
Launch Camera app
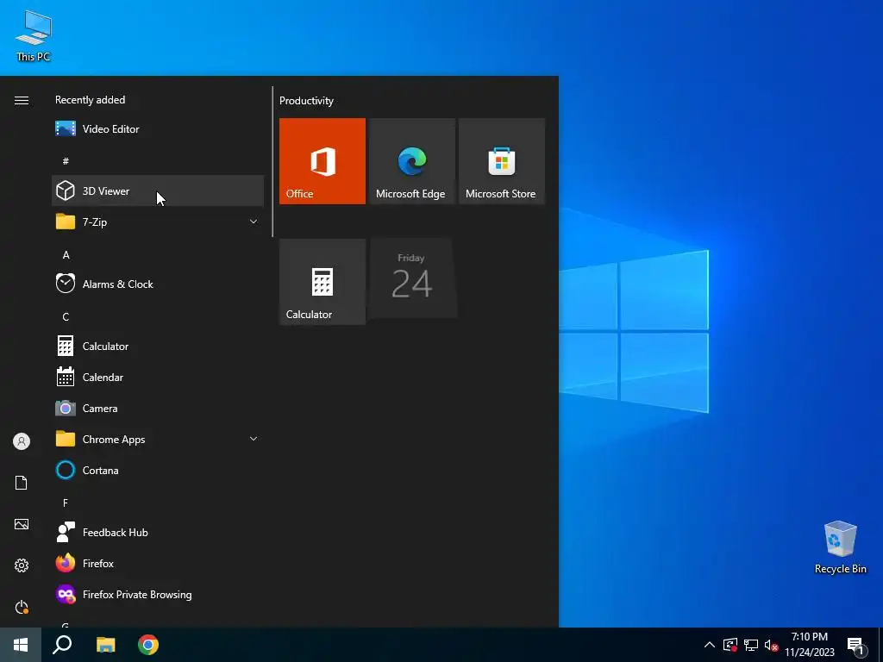click(x=158, y=408)
